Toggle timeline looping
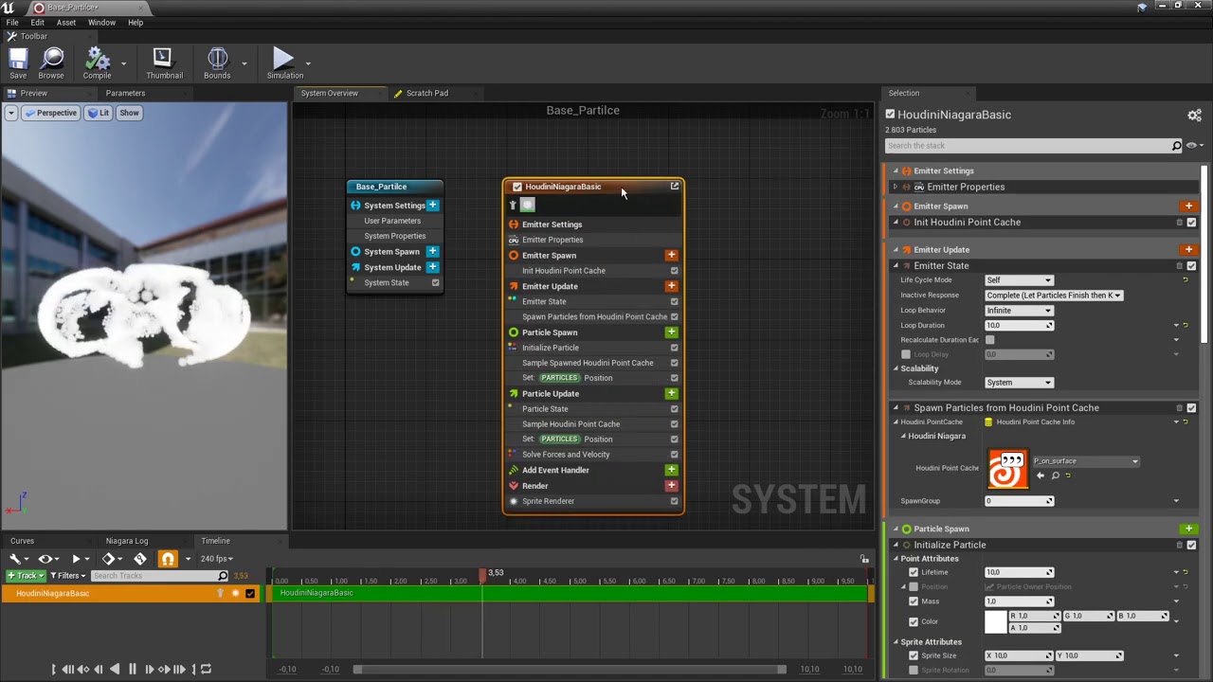 (x=205, y=669)
